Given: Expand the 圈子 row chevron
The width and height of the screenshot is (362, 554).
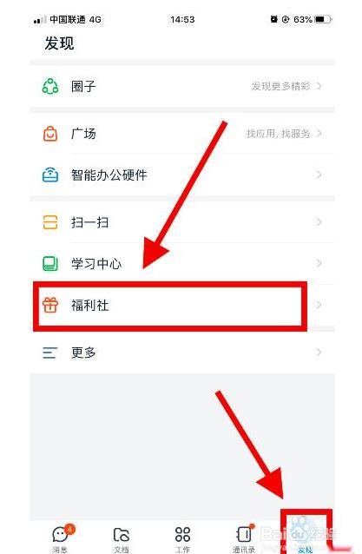Looking at the screenshot, I should [x=319, y=86].
